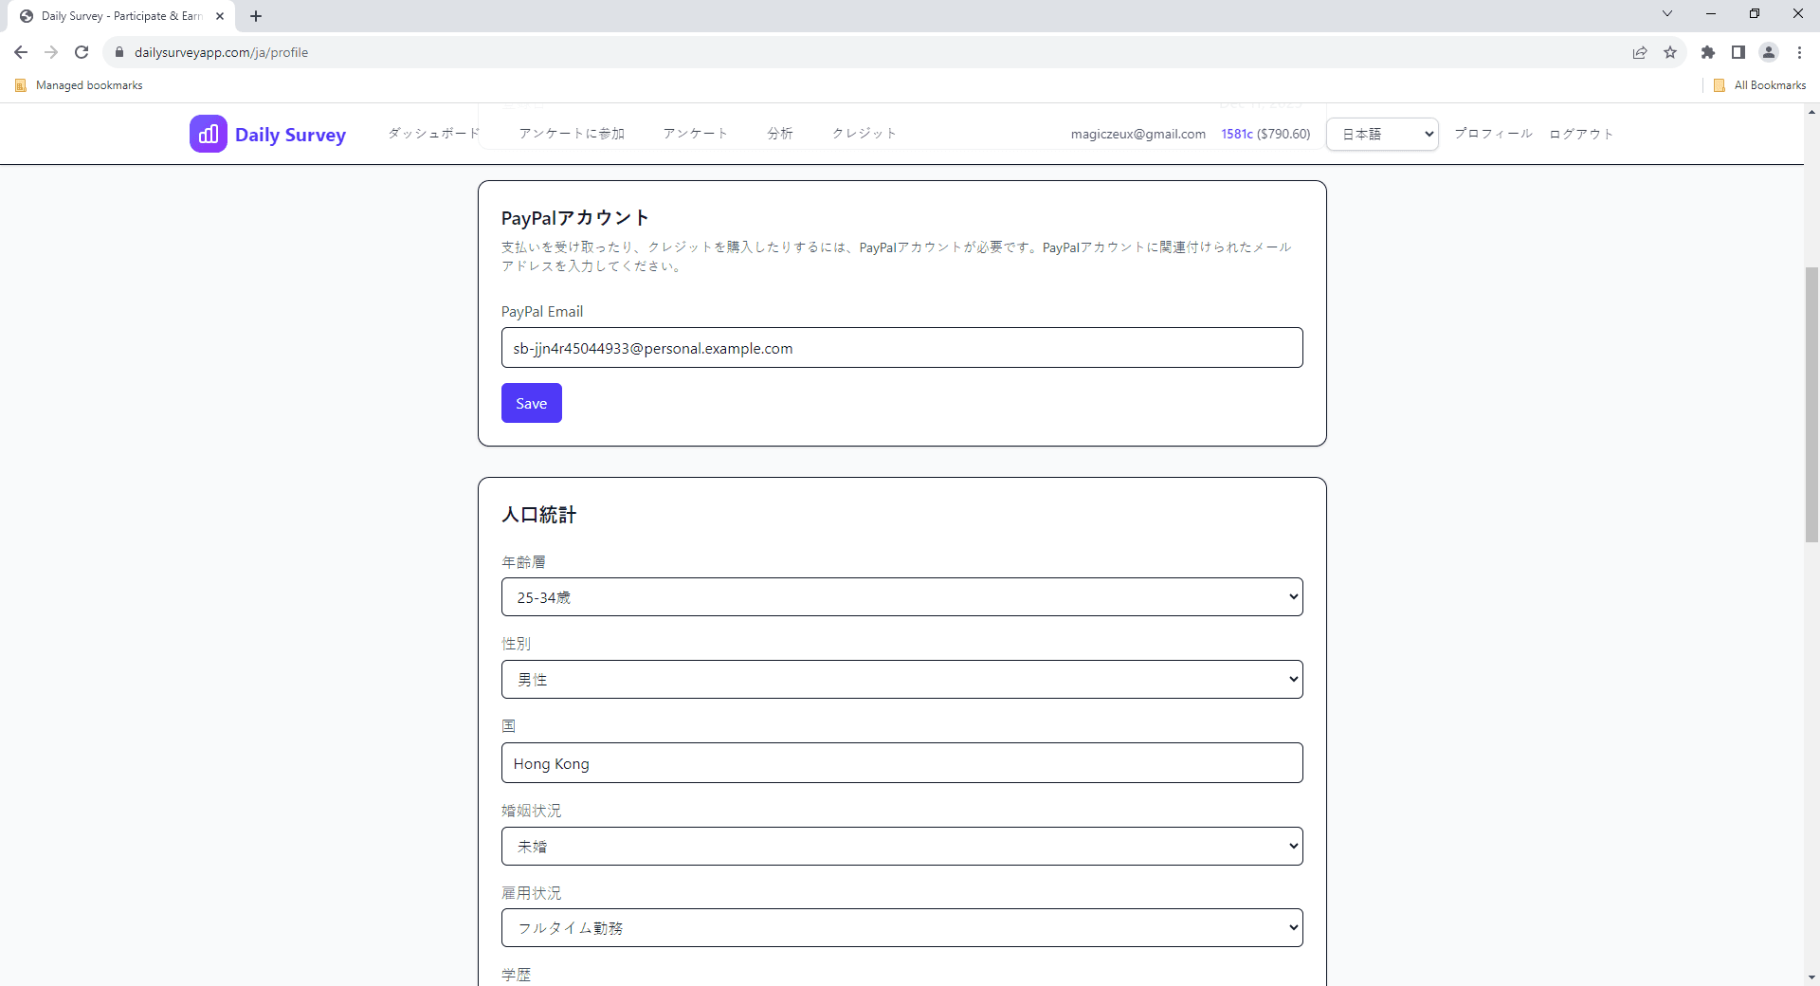Click the ログアウト link
This screenshot has width=1820, height=986.
1579,134
